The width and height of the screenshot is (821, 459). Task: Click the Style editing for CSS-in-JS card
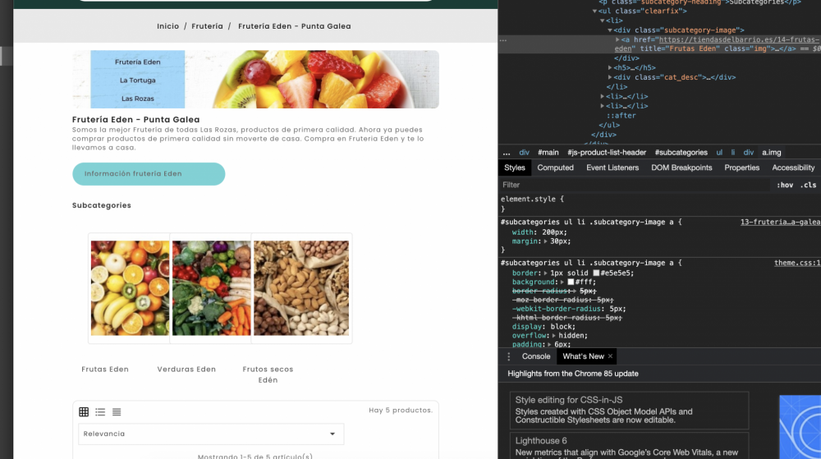[629, 411]
